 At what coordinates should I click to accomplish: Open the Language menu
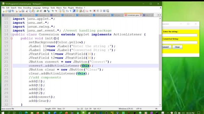tap(37, 8)
